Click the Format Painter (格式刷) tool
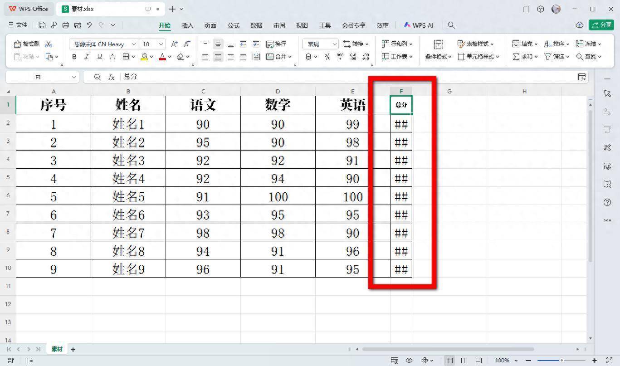Screen dimensions: 620x366 pos(27,44)
